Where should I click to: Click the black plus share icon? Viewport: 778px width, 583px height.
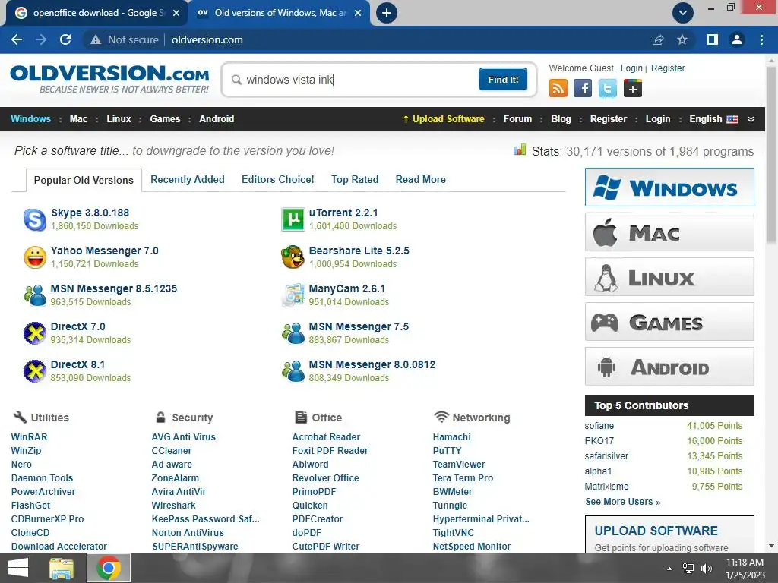[x=633, y=89]
